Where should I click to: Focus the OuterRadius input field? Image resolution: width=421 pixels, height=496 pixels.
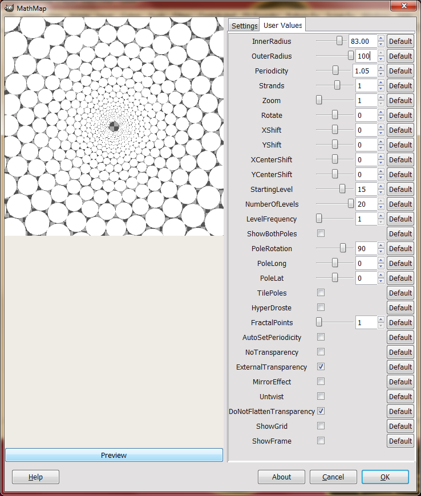(366, 56)
